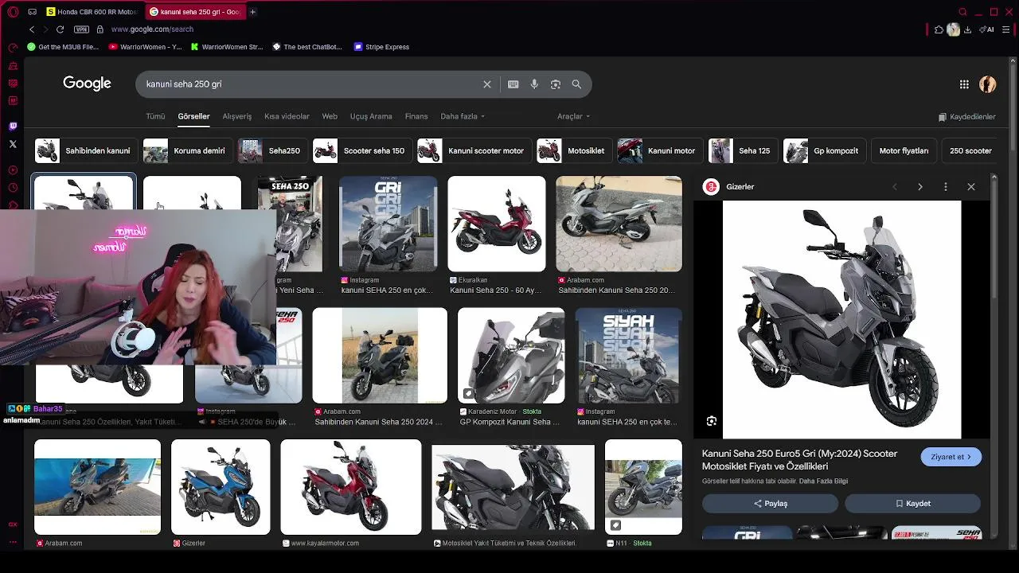Viewport: 1019px width, 573px height.
Task: Expand the Daha fazla dropdown
Action: pyautogui.click(x=463, y=116)
